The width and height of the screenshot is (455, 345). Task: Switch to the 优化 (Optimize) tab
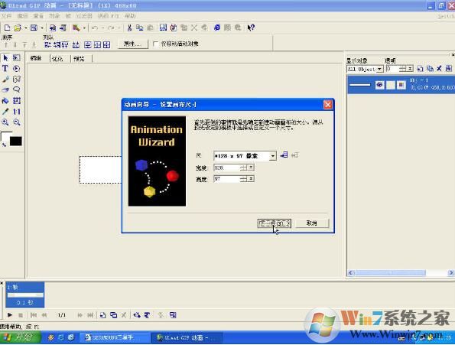pyautogui.click(x=57, y=59)
